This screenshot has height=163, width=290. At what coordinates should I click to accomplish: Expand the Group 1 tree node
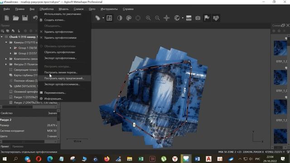coord(10,48)
